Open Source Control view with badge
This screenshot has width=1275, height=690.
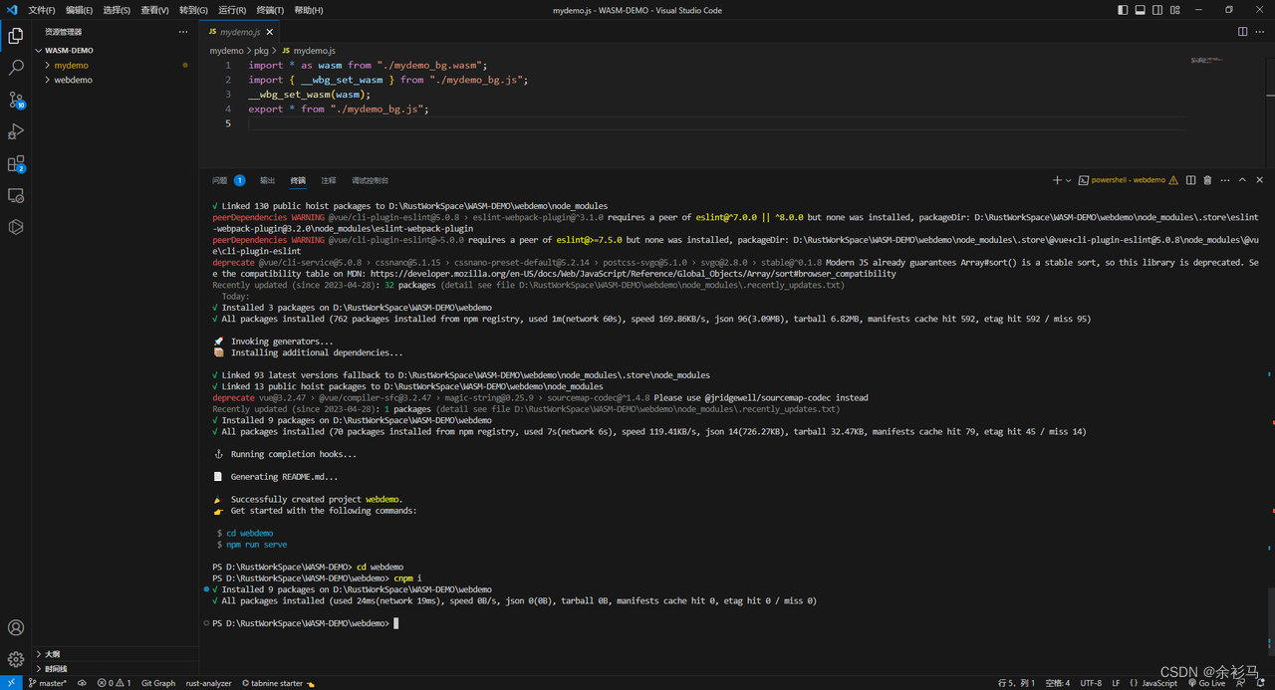coord(16,100)
